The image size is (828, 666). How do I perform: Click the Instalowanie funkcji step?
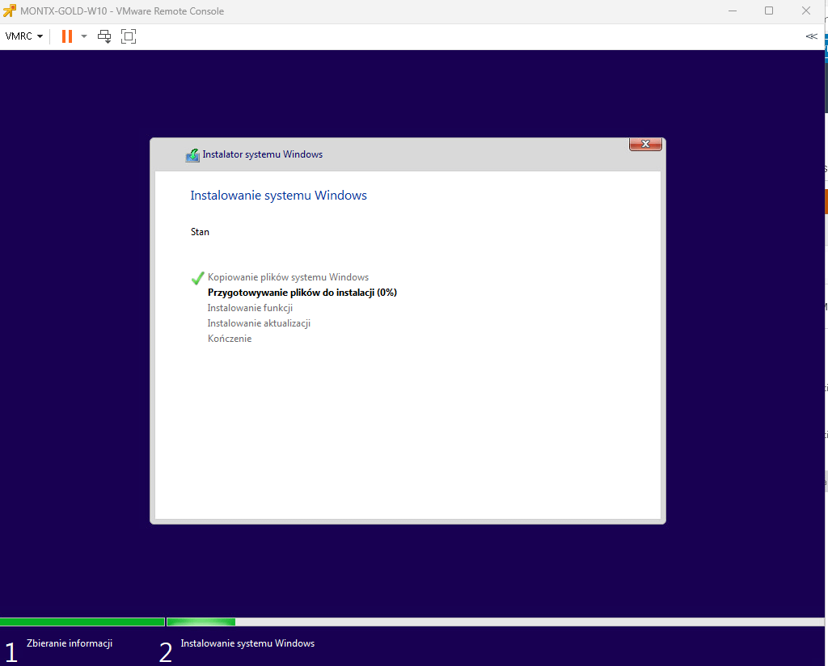pyautogui.click(x=250, y=308)
